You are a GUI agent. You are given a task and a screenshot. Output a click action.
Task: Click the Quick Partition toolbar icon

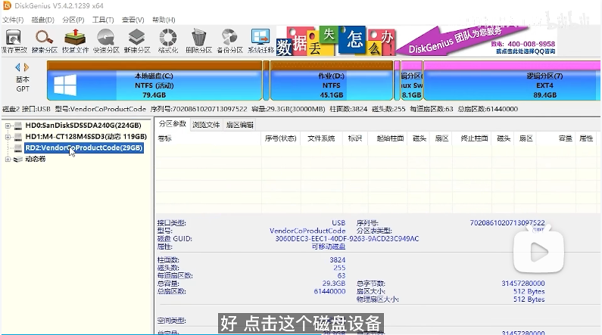[106, 42]
